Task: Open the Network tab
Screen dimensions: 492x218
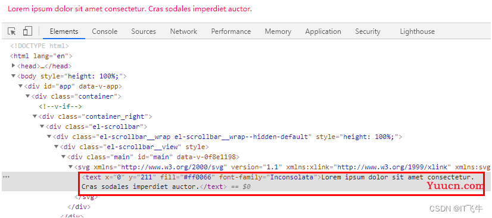Action: coord(183,31)
